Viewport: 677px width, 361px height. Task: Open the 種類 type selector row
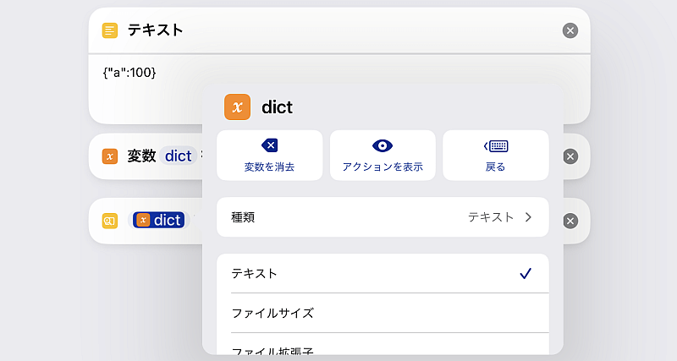click(383, 217)
